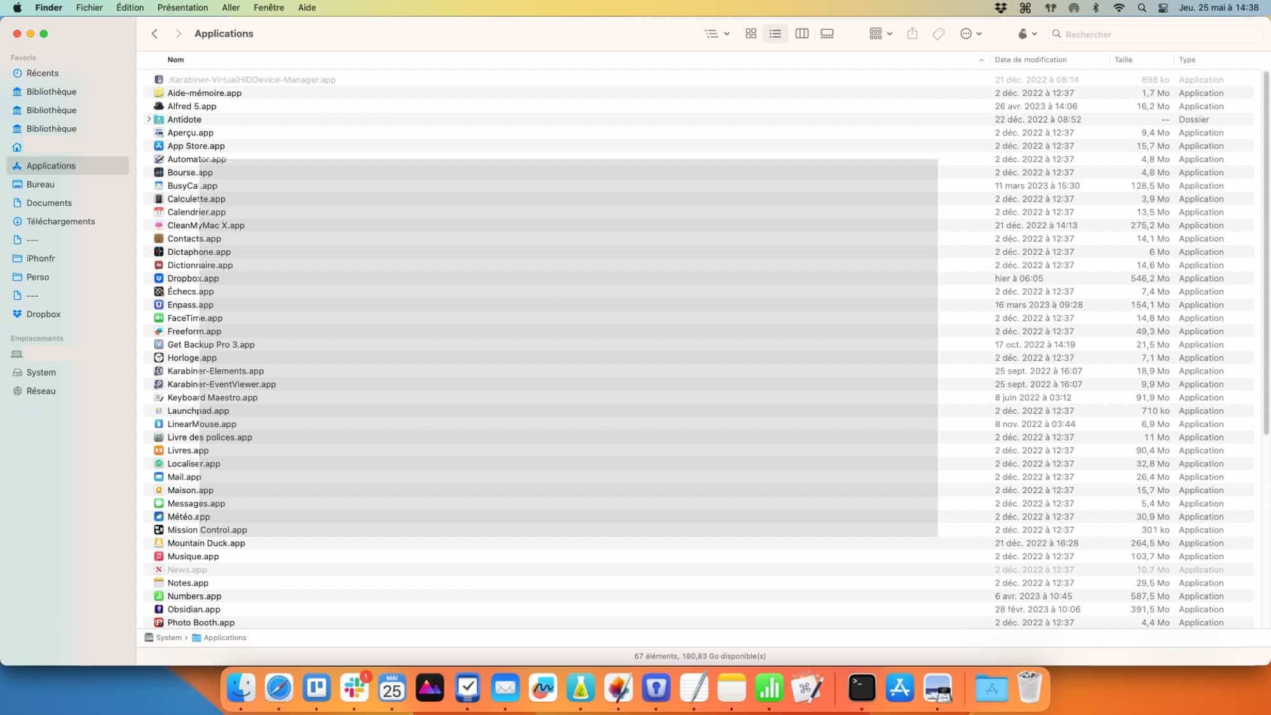Click Applications in the path bar
This screenshot has width=1271, height=715.
[x=224, y=637]
